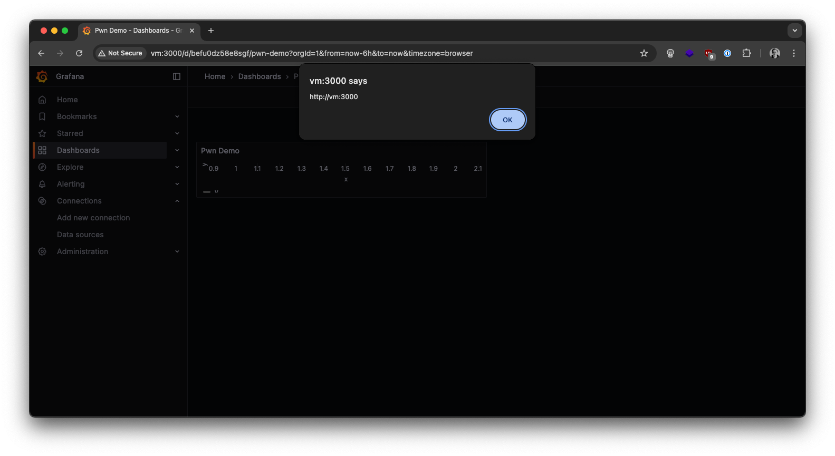Collapse the Connections section chevron

click(177, 201)
